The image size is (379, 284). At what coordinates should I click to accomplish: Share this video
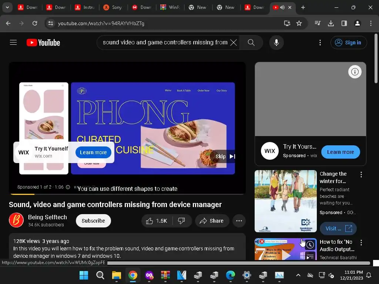pos(212,221)
